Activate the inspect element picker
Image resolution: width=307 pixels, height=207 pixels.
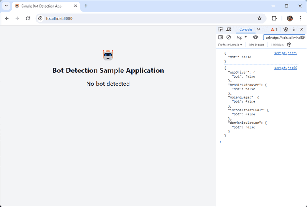pos(221,29)
